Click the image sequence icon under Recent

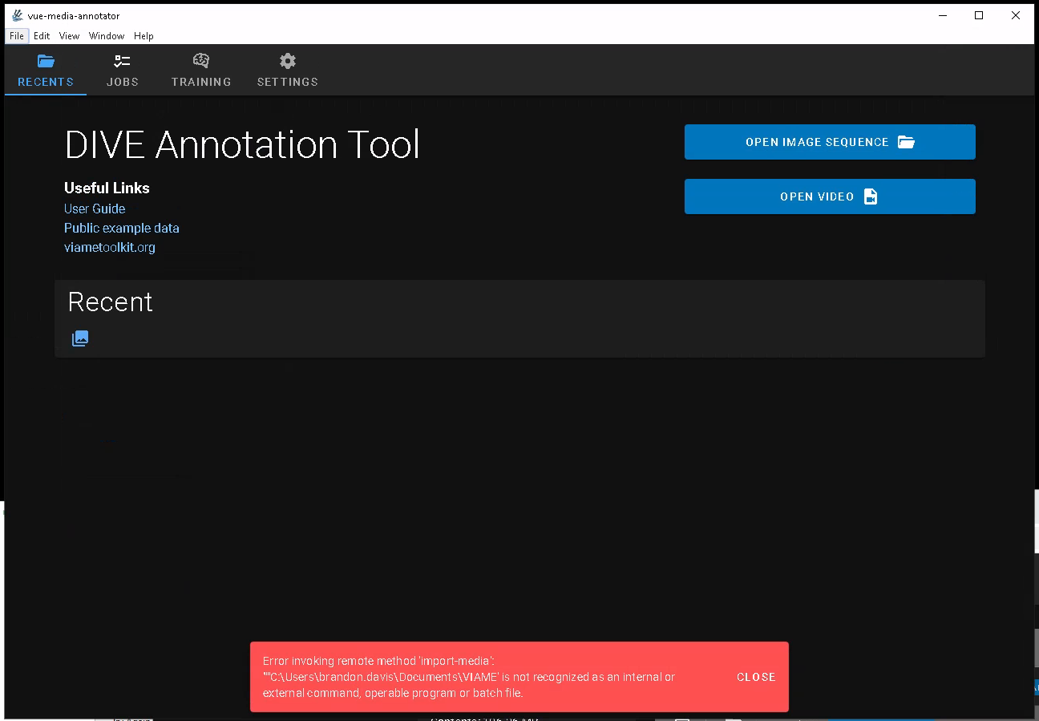click(80, 338)
